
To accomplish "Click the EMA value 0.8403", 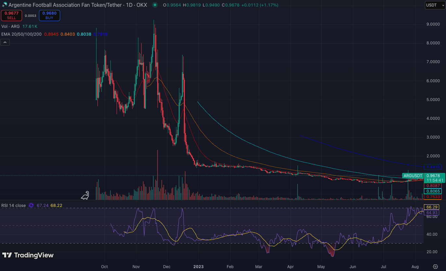I will (x=68, y=34).
